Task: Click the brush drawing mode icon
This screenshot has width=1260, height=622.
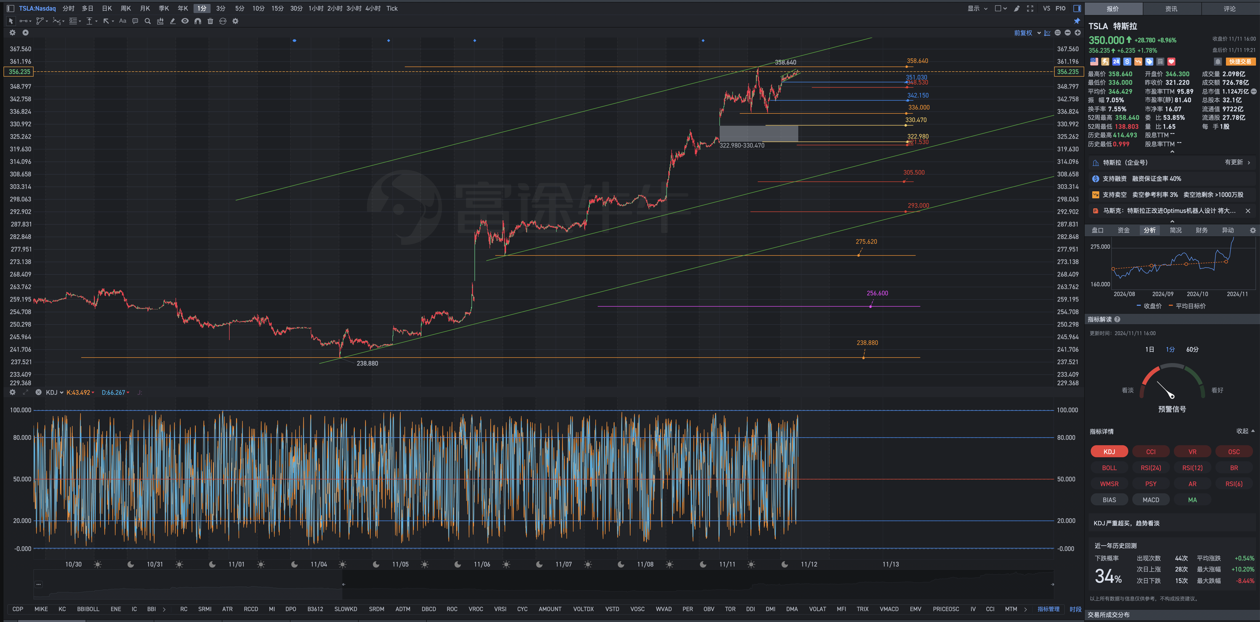Action: pos(1017,8)
